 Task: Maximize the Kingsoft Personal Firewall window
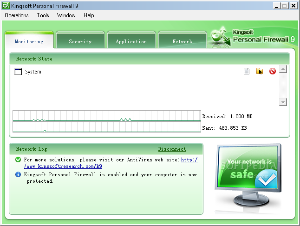[285, 6]
